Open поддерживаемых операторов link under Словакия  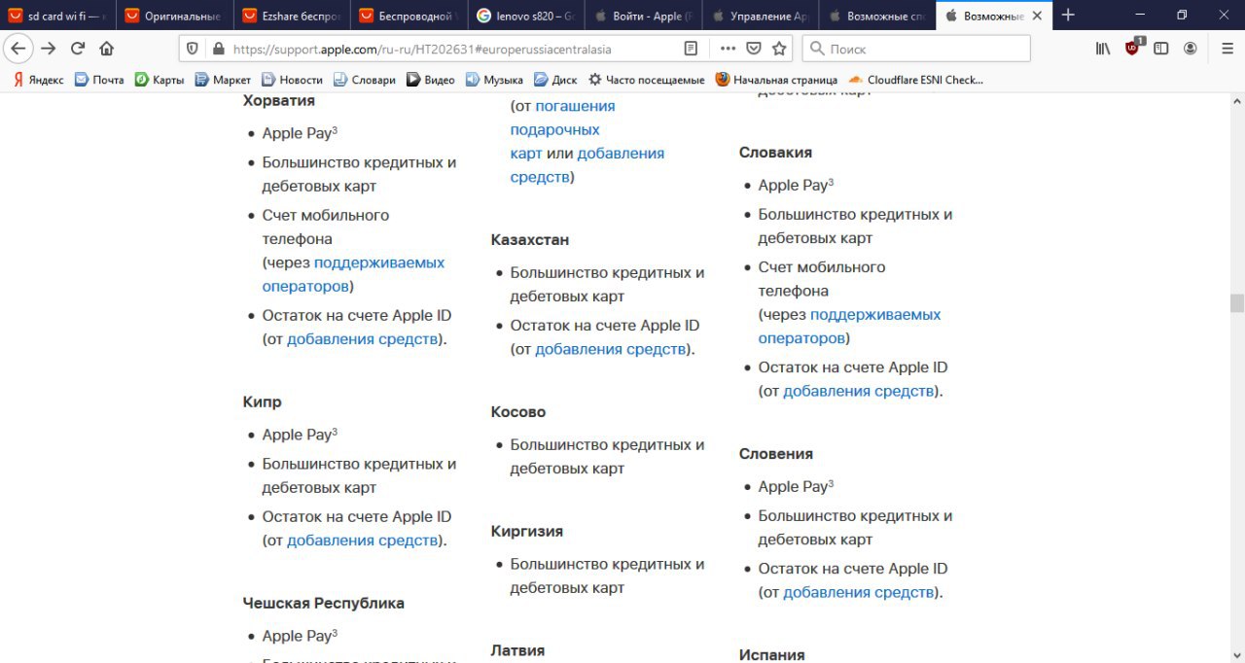(849, 327)
